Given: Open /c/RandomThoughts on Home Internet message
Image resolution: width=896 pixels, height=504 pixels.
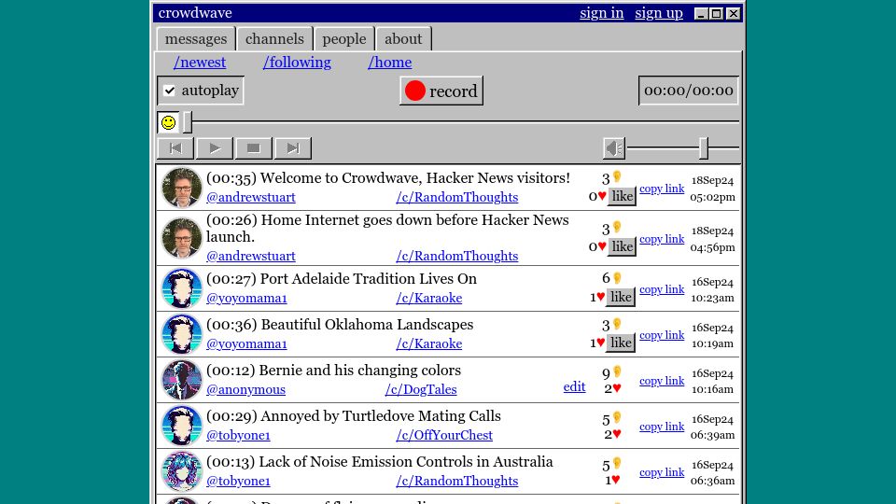Looking at the screenshot, I should 457,256.
